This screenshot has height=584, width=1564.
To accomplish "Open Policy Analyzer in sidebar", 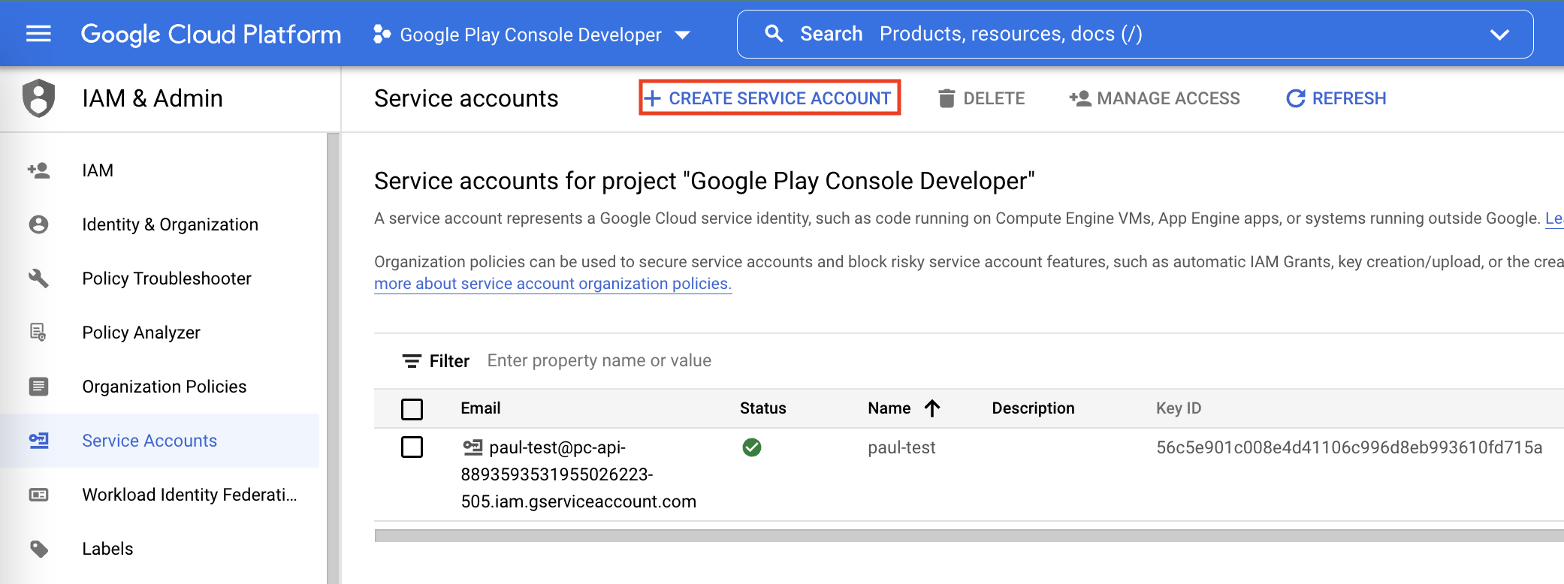I will [141, 333].
